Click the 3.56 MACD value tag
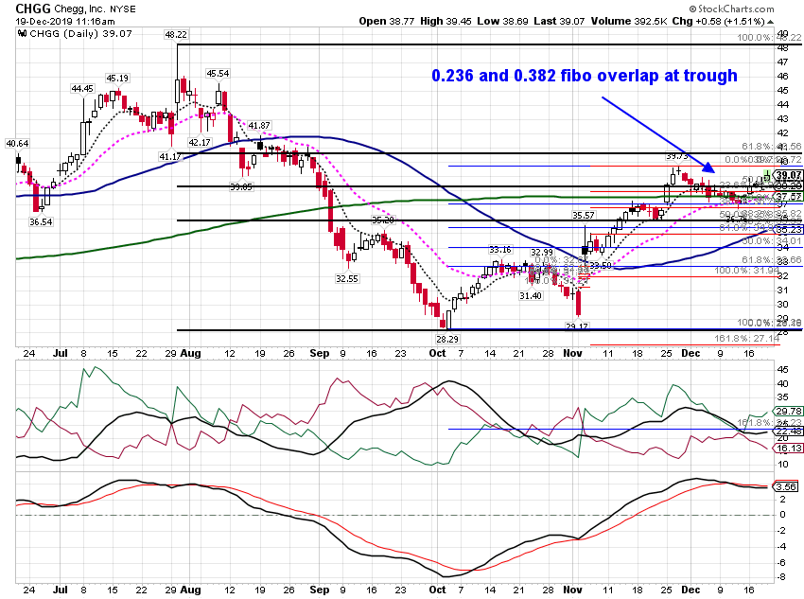Image resolution: width=804 pixels, height=599 pixels. coord(787,486)
